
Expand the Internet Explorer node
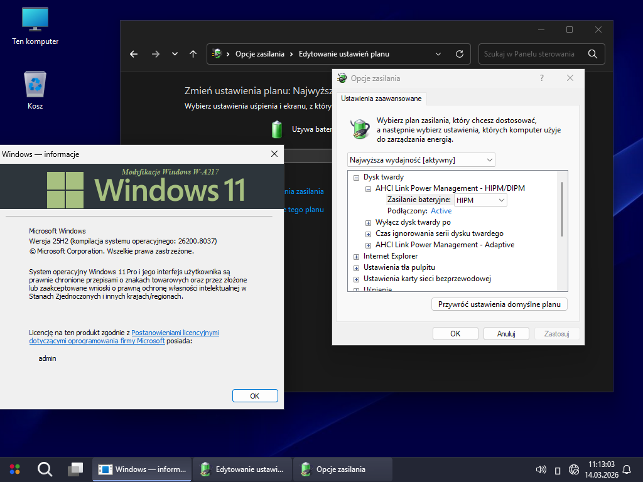point(356,256)
